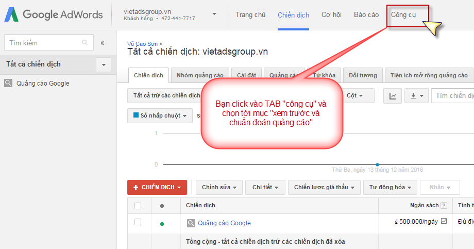The height and width of the screenshot is (249, 474).
Task: Open the vietadsgroup.vn account dropdown
Action: pos(214,14)
